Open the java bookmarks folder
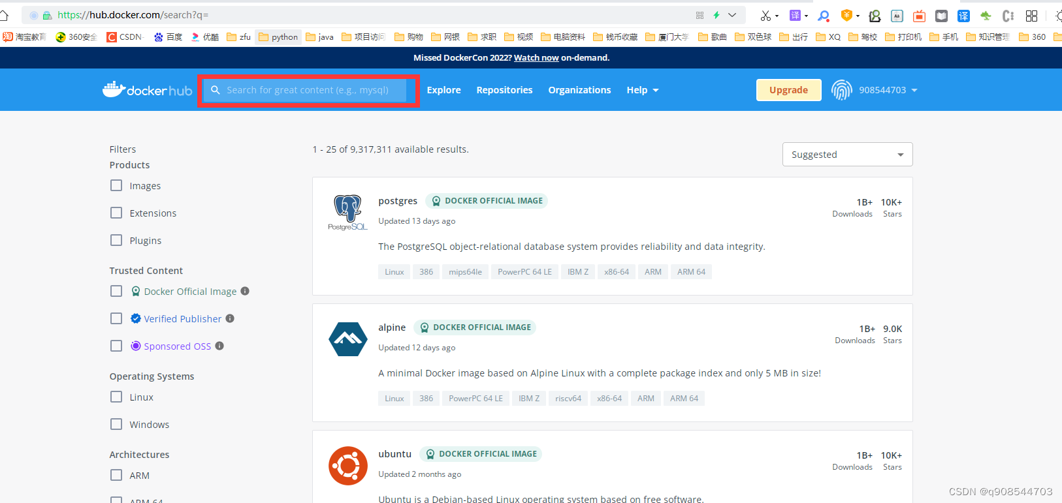 (320, 37)
